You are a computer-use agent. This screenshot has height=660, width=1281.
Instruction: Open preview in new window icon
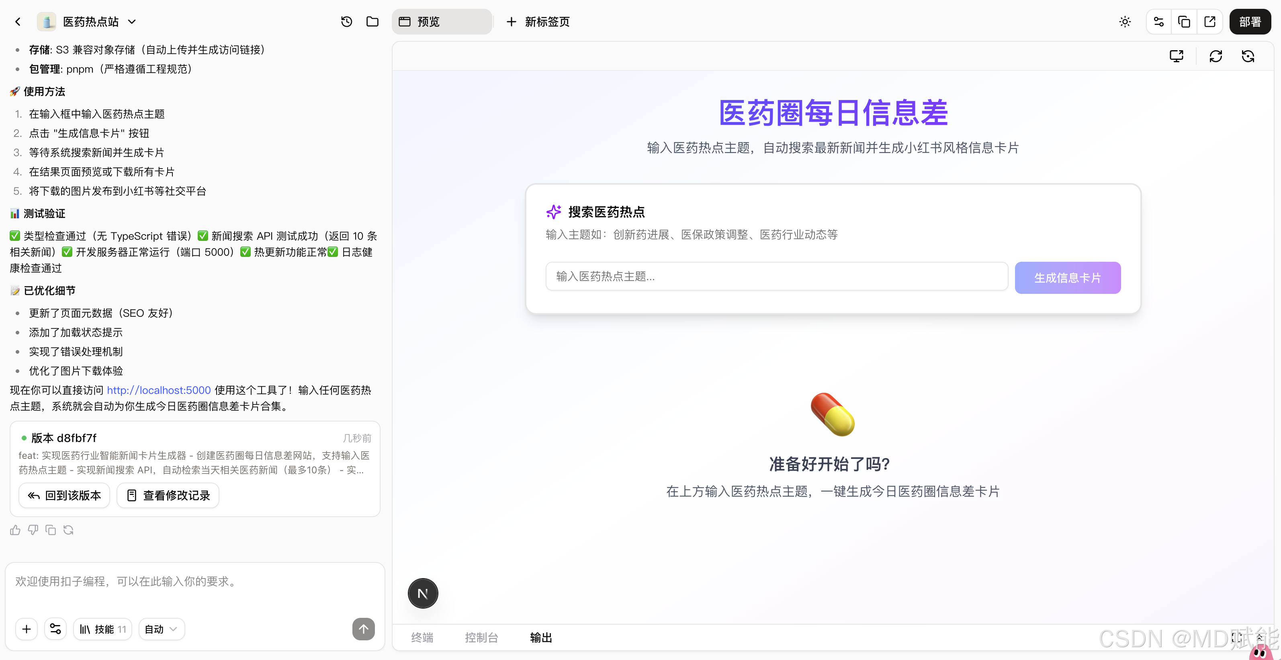(x=1210, y=22)
